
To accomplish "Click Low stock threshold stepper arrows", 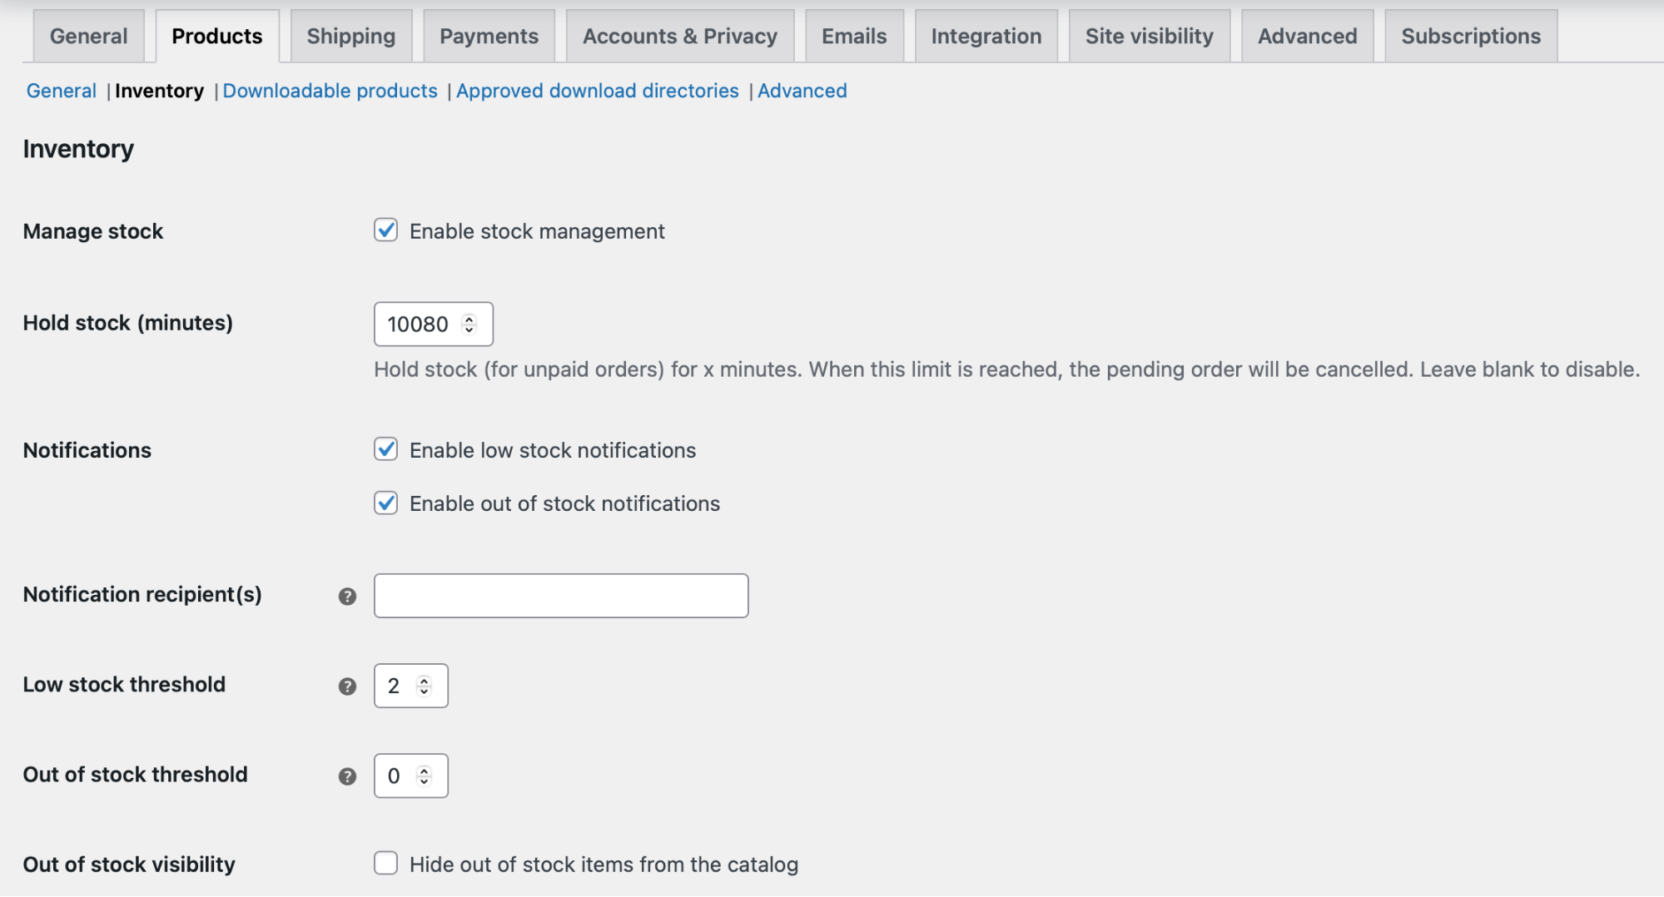I will click(x=425, y=686).
